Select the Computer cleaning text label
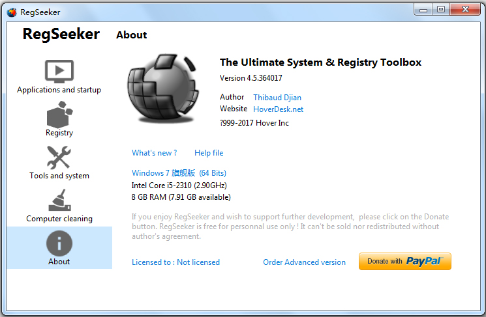The width and height of the screenshot is (486, 317). click(59, 219)
